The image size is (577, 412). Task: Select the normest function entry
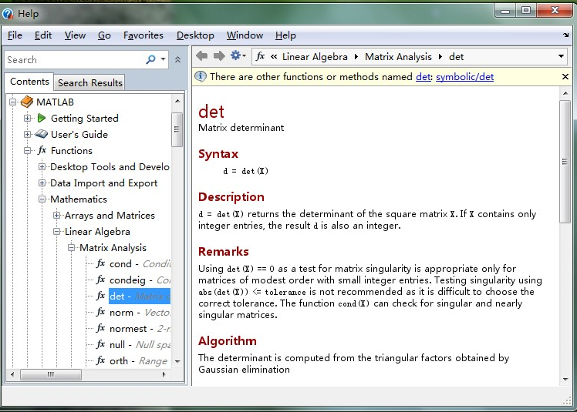click(x=140, y=328)
